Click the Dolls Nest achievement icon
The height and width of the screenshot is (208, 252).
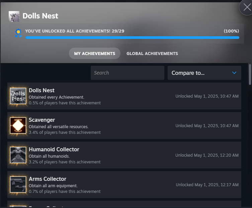(18, 96)
